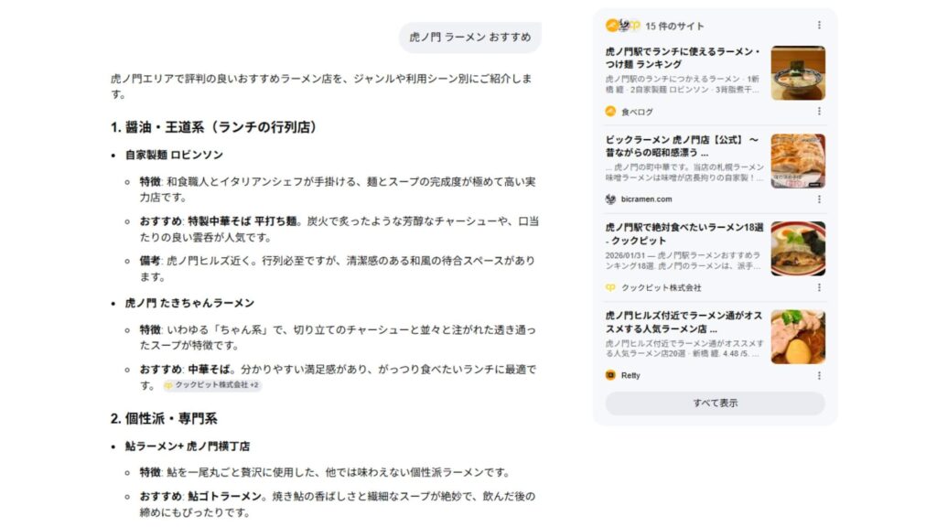Click the bicramen.com site favicon
Image resolution: width=937 pixels, height=527 pixels.
pos(609,200)
